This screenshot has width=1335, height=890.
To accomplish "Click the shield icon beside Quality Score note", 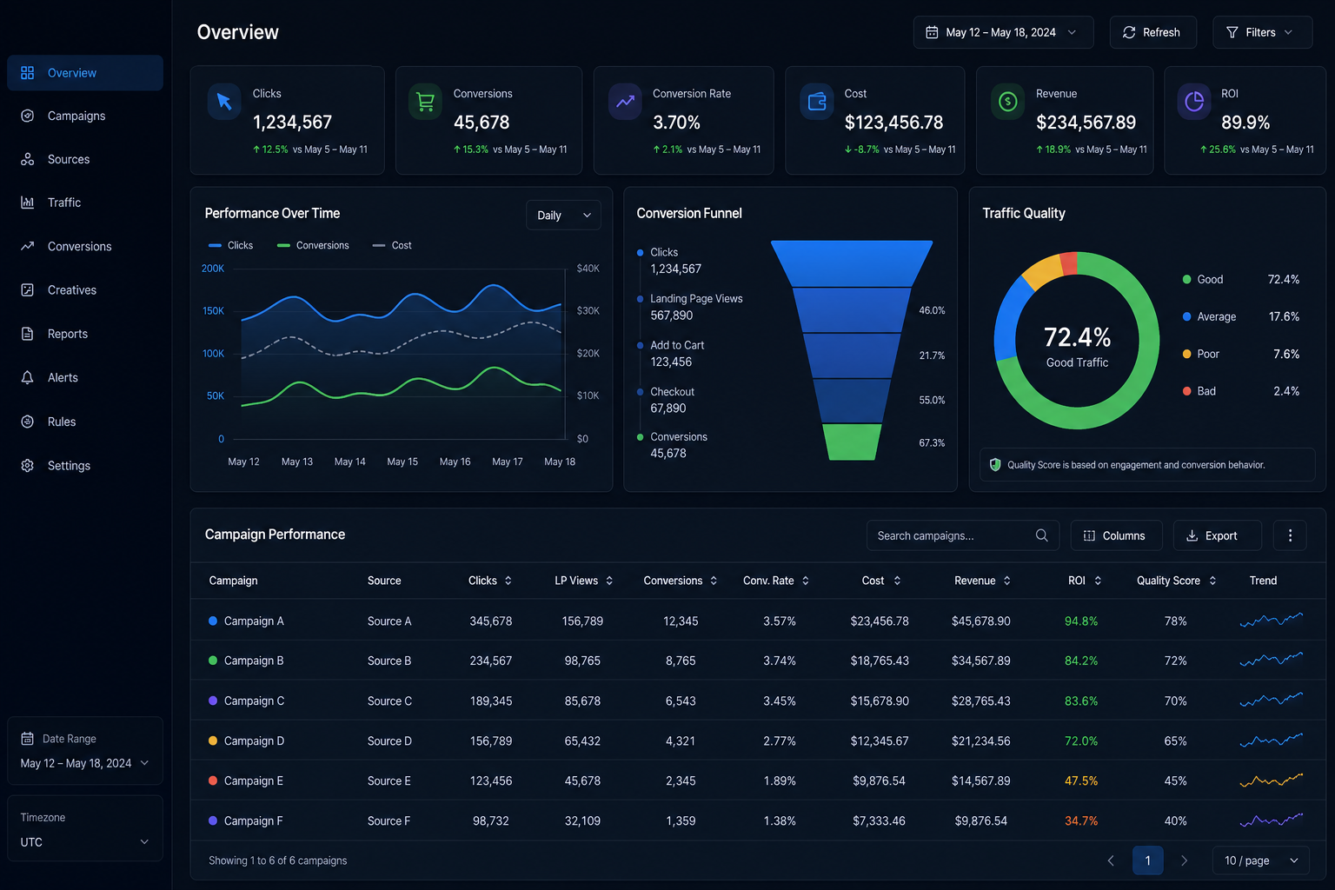I will (995, 465).
